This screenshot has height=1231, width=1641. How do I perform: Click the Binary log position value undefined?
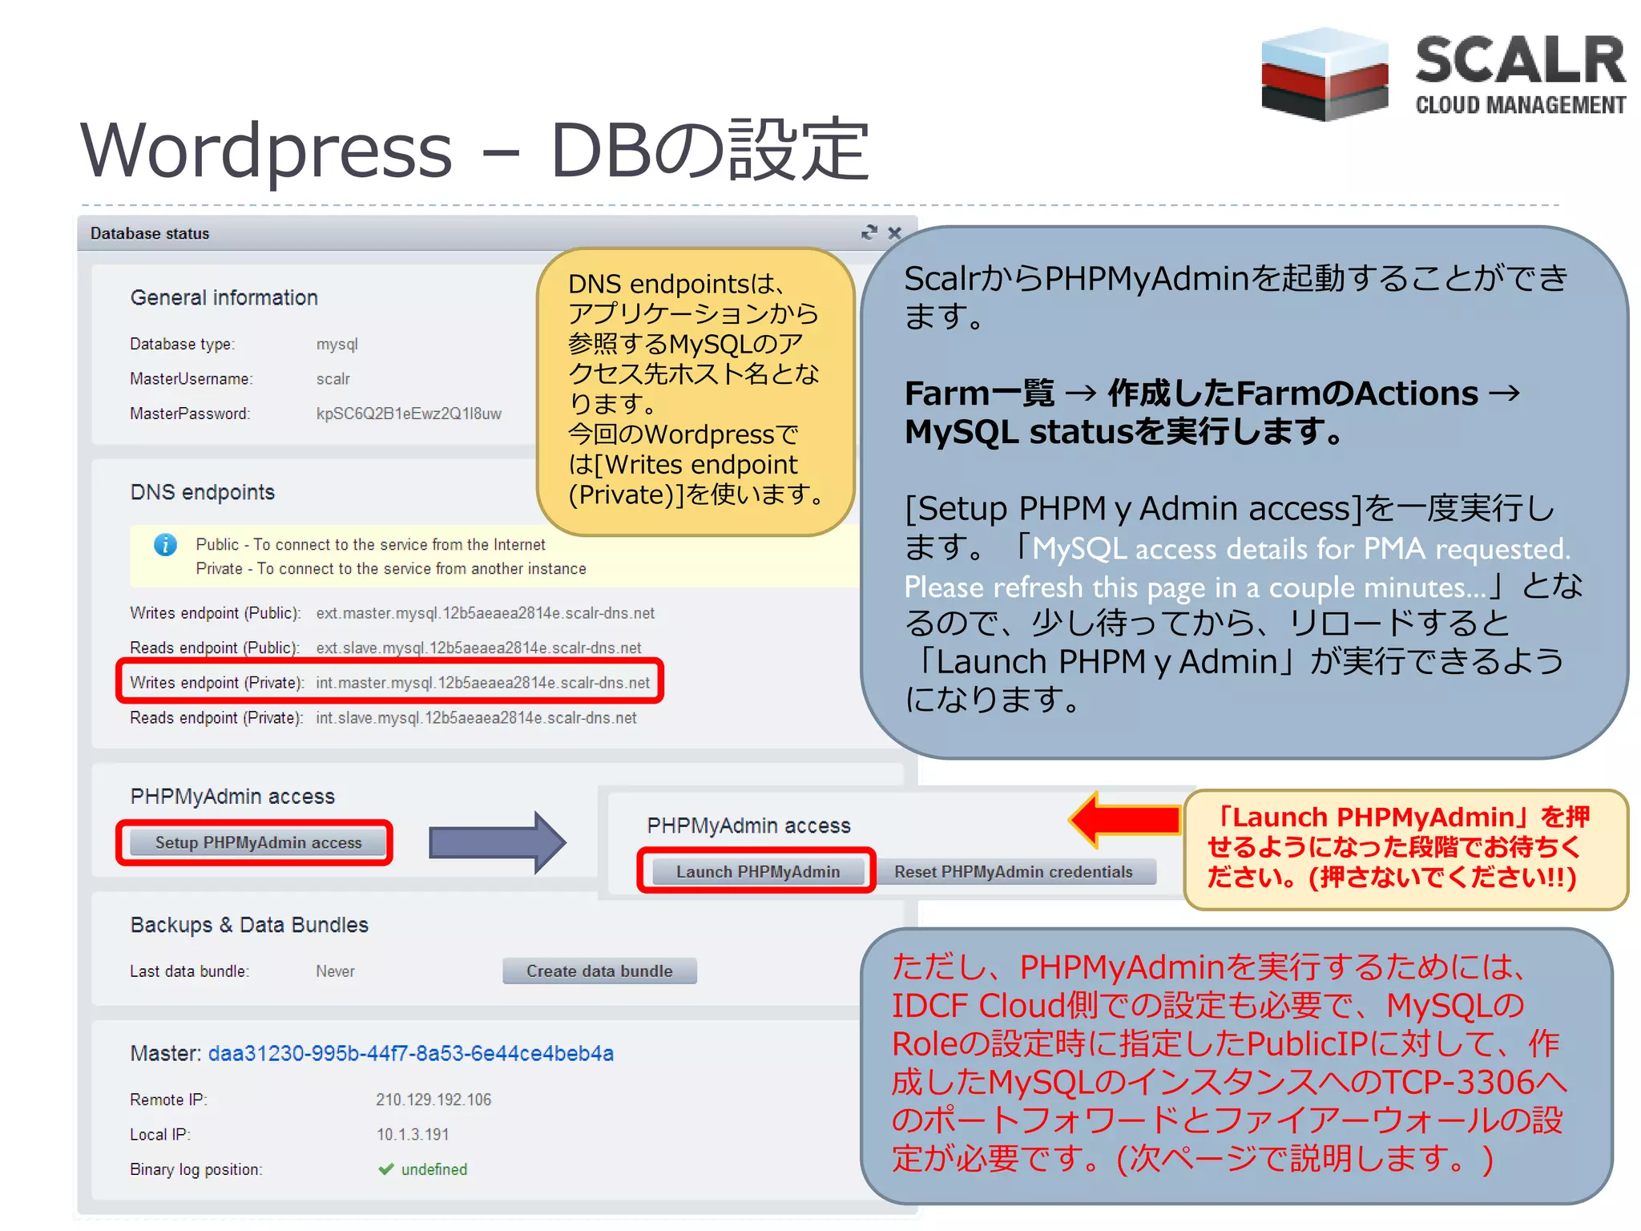click(x=434, y=1169)
